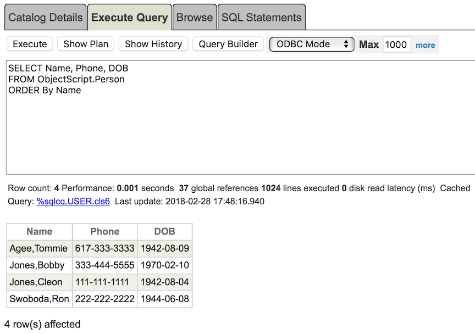The width and height of the screenshot is (475, 334).
Task: Click DOB 1942-08-04 for Jones,Cleon
Action: click(x=164, y=282)
